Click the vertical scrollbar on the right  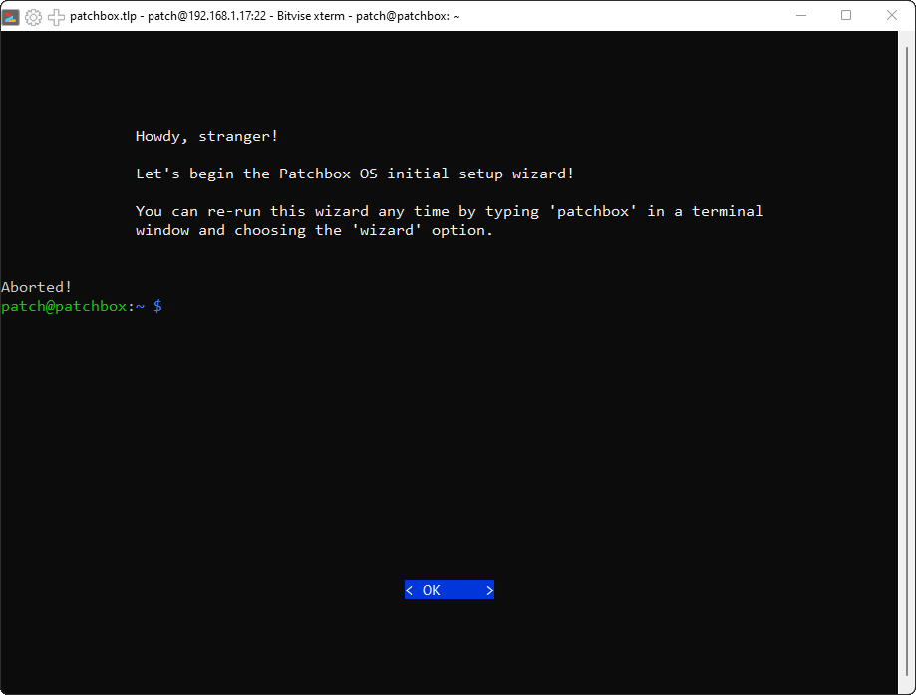[x=907, y=362]
